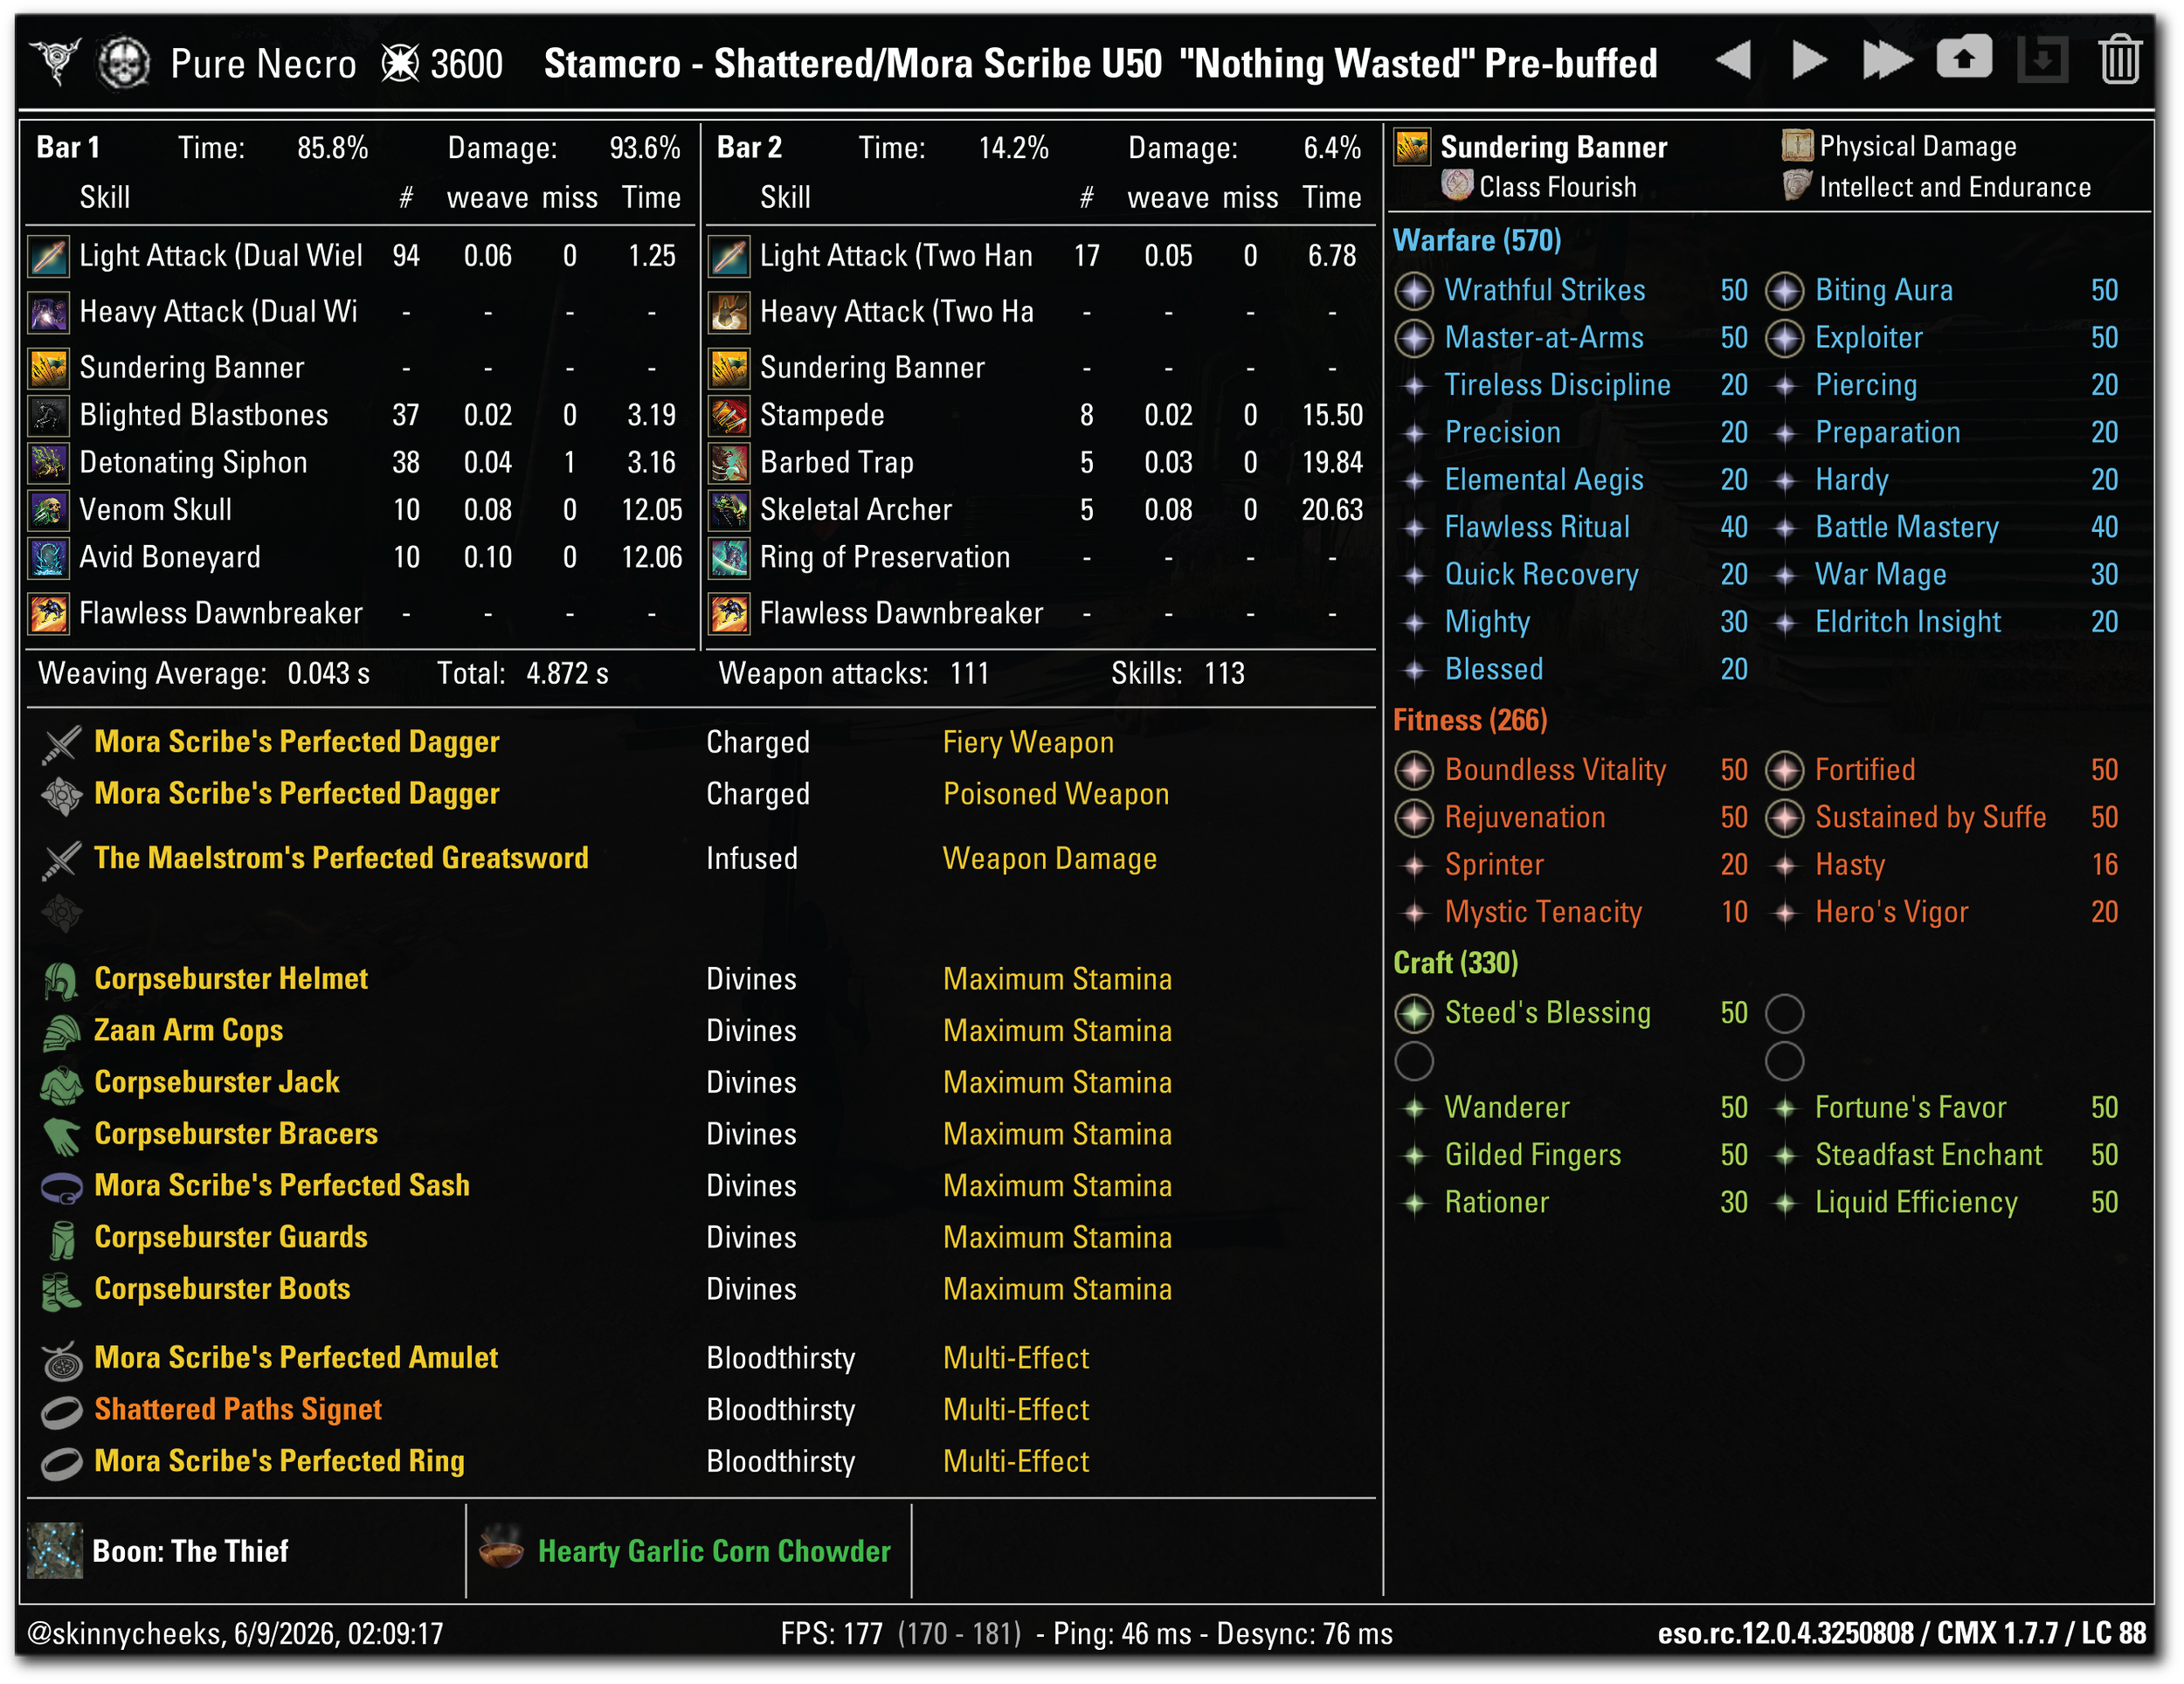Click the Physical Damage script icon
Screen dimensions: 2184x1684
point(1796,146)
